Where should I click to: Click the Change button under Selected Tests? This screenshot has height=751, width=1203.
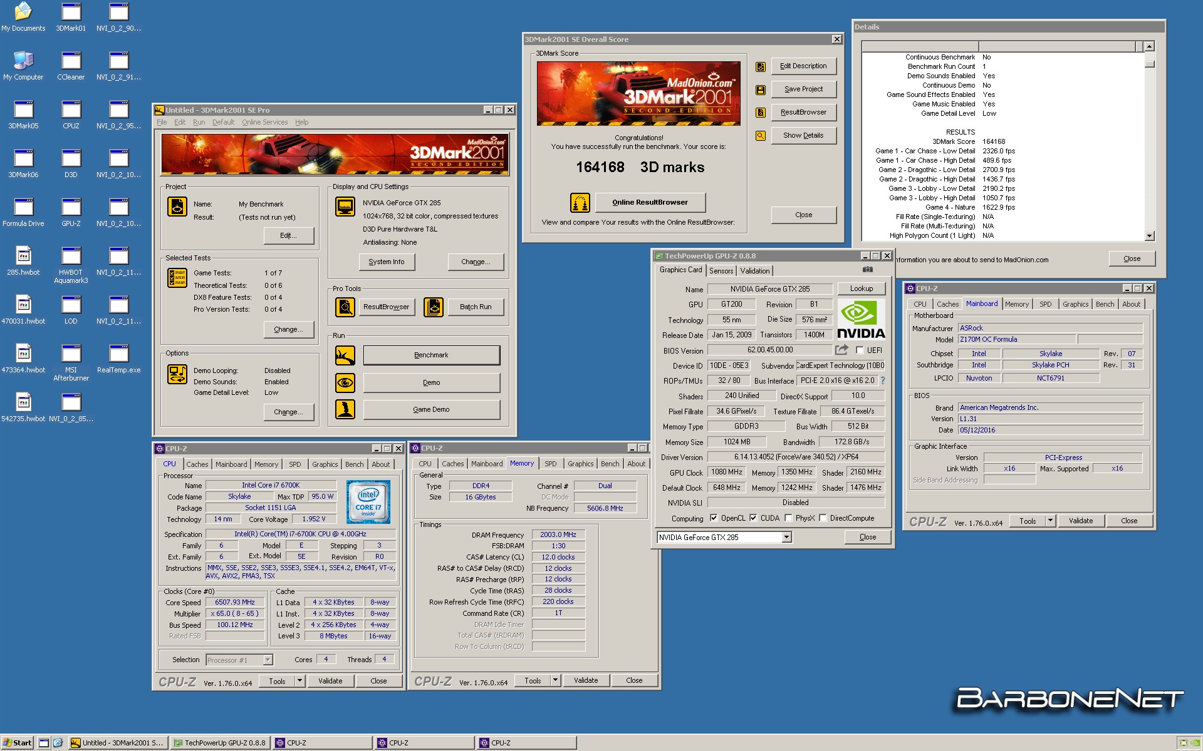288,329
